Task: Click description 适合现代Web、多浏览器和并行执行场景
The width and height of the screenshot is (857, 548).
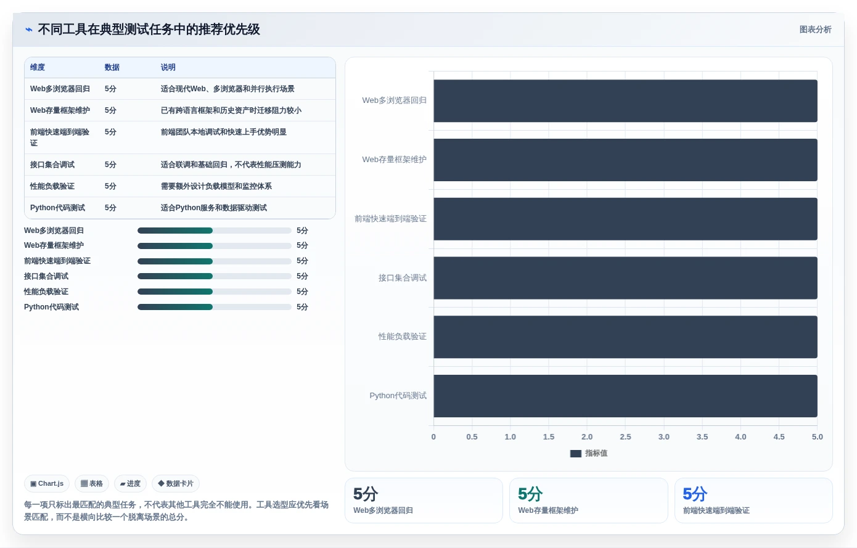Action: (x=228, y=89)
